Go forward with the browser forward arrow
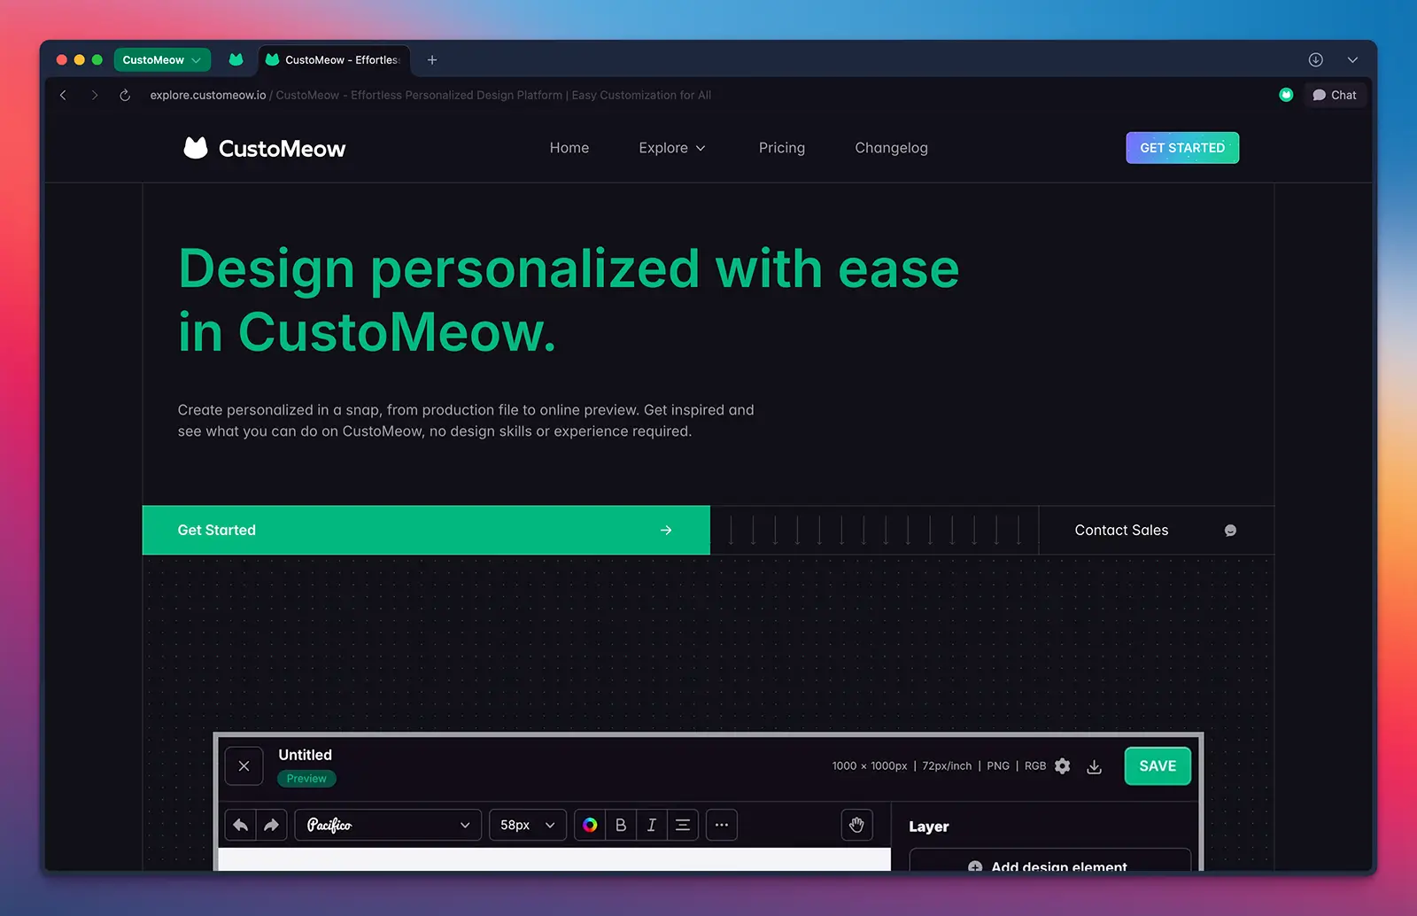The image size is (1417, 916). pyautogui.click(x=94, y=95)
